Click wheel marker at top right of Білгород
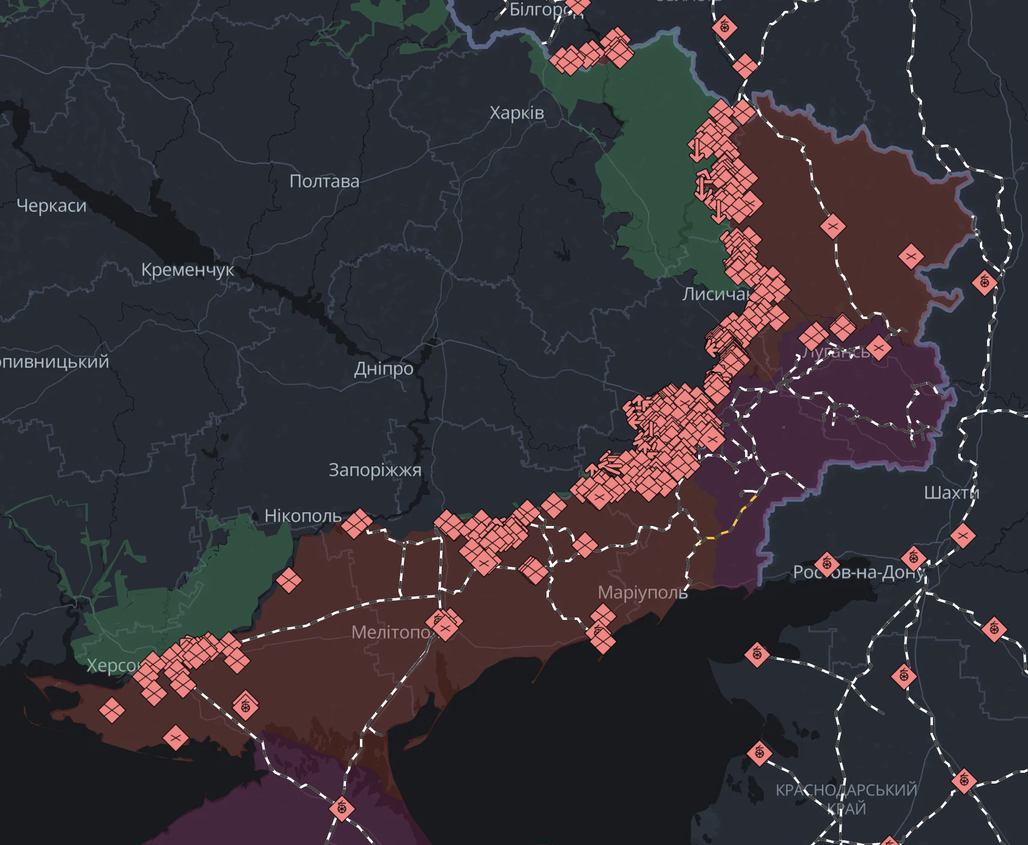1028x845 pixels. [x=725, y=27]
